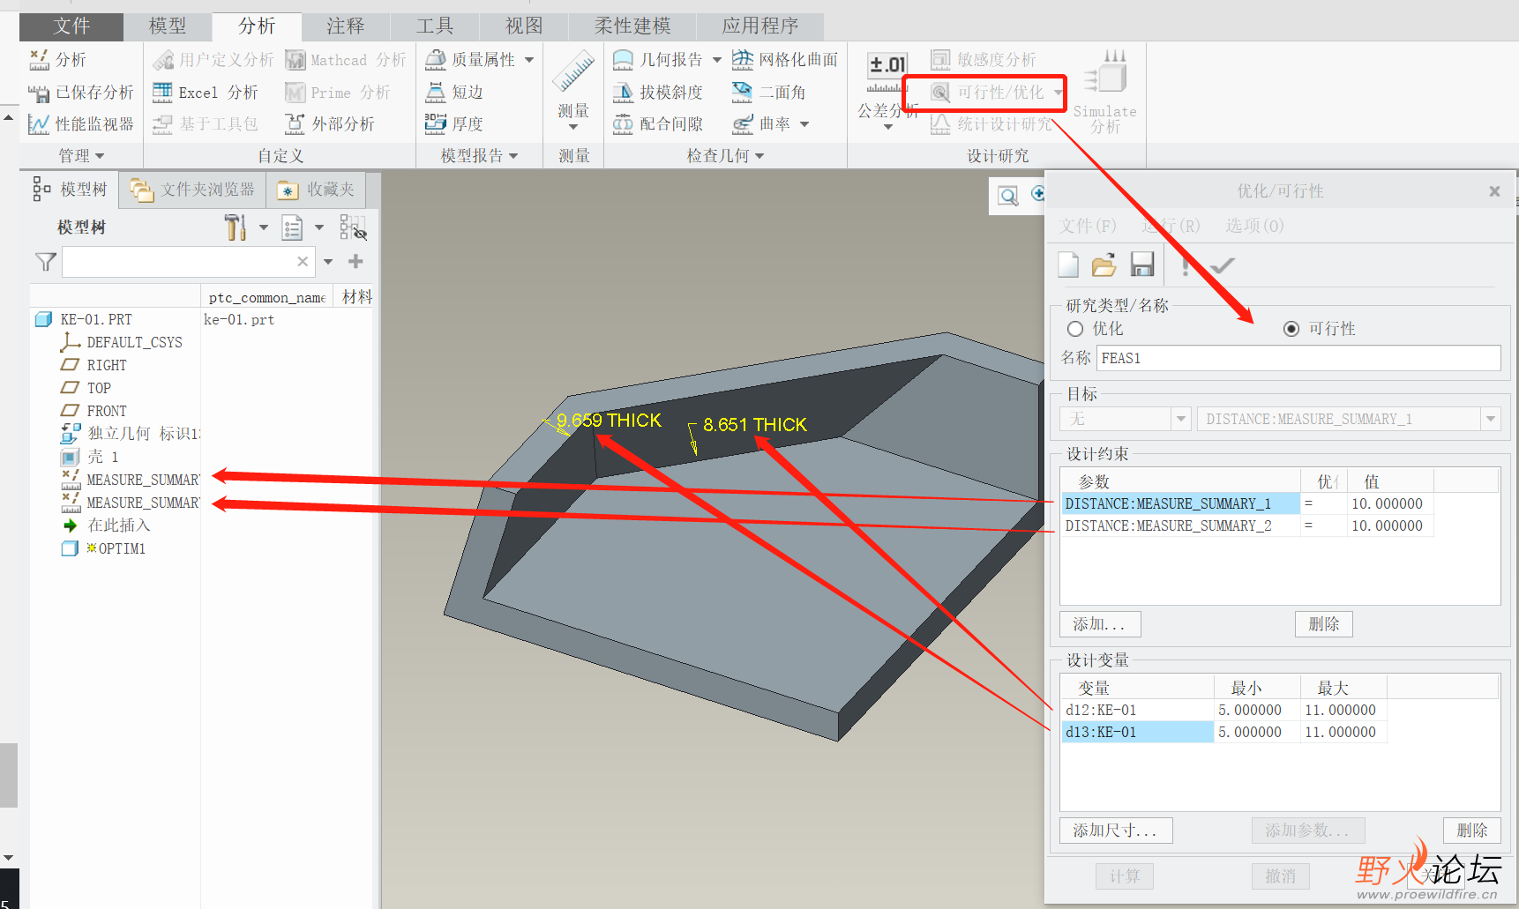Run 拔模斜度 draft analysis

pyautogui.click(x=658, y=93)
